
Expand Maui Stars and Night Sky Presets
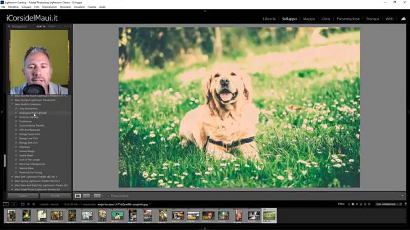[x=12, y=185]
